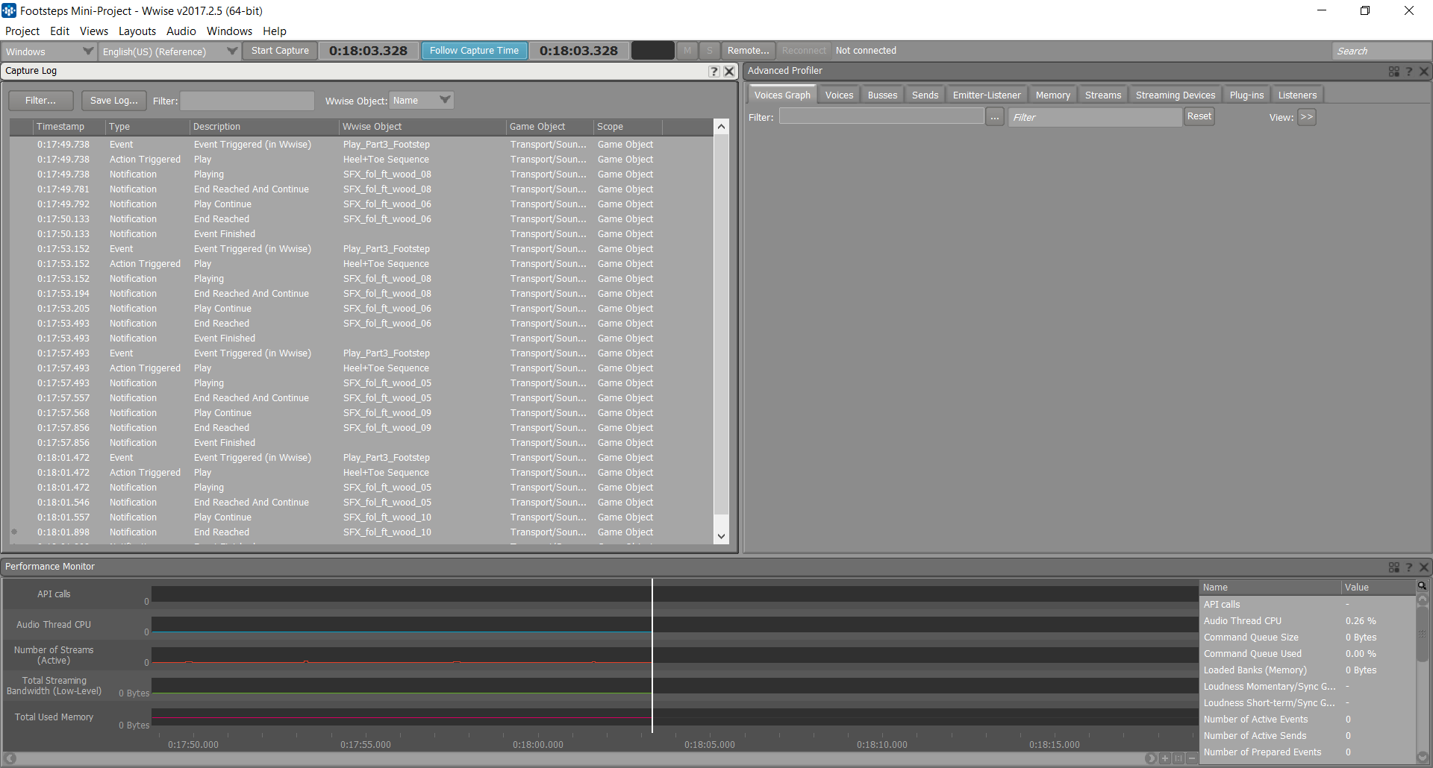Open the Layouts menu

coord(137,31)
